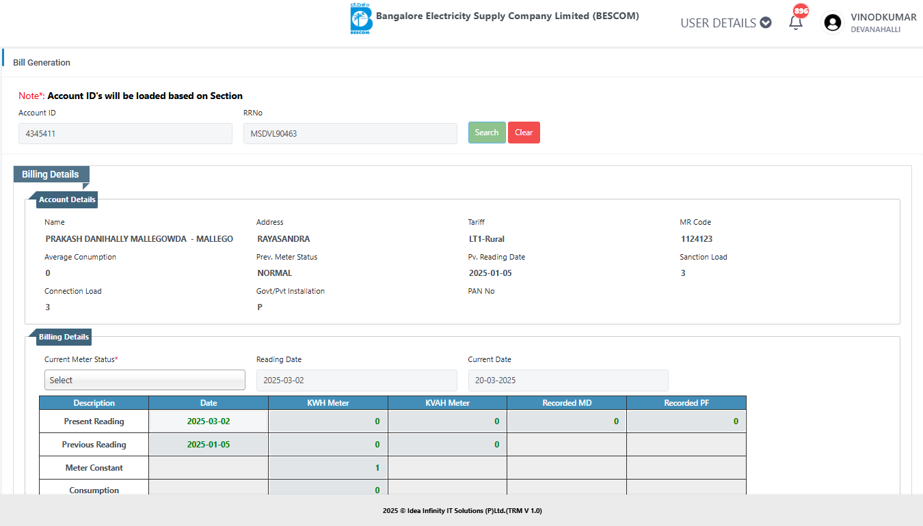Click Present Reading Recorded PF value

pyautogui.click(x=686, y=421)
